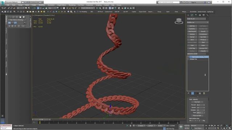Open Configure Modifier Sets icon
The width and height of the screenshot is (232, 130).
pos(204,93)
